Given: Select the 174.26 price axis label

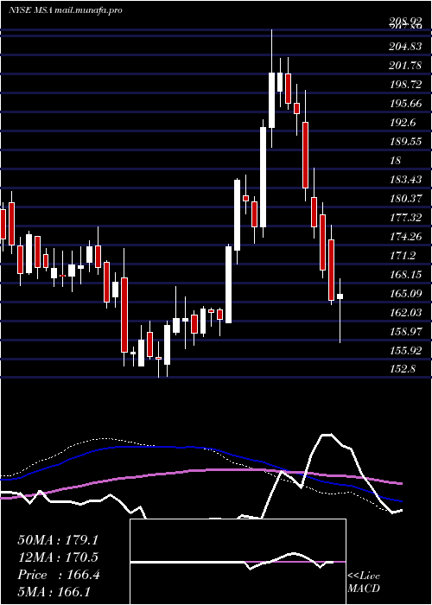Looking at the screenshot, I should pos(405,236).
